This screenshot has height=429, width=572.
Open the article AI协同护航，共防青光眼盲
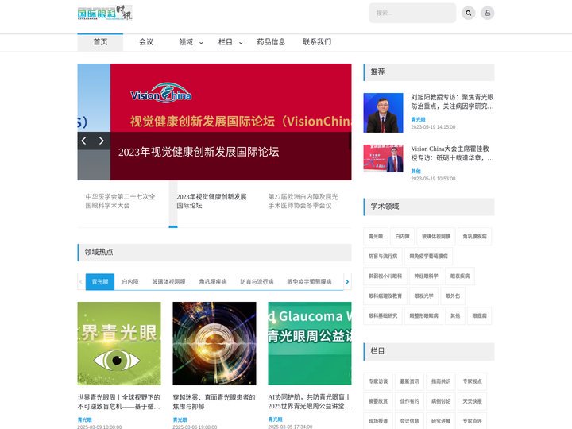tap(309, 402)
